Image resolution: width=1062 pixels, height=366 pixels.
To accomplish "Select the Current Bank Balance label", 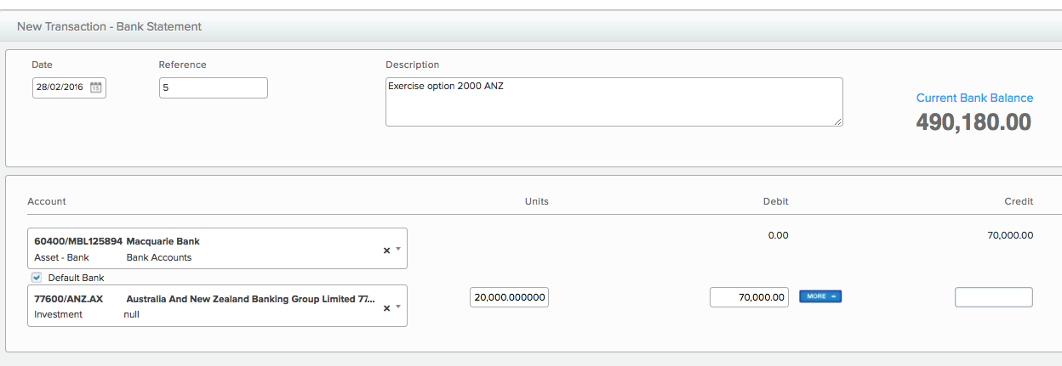I will tap(974, 99).
